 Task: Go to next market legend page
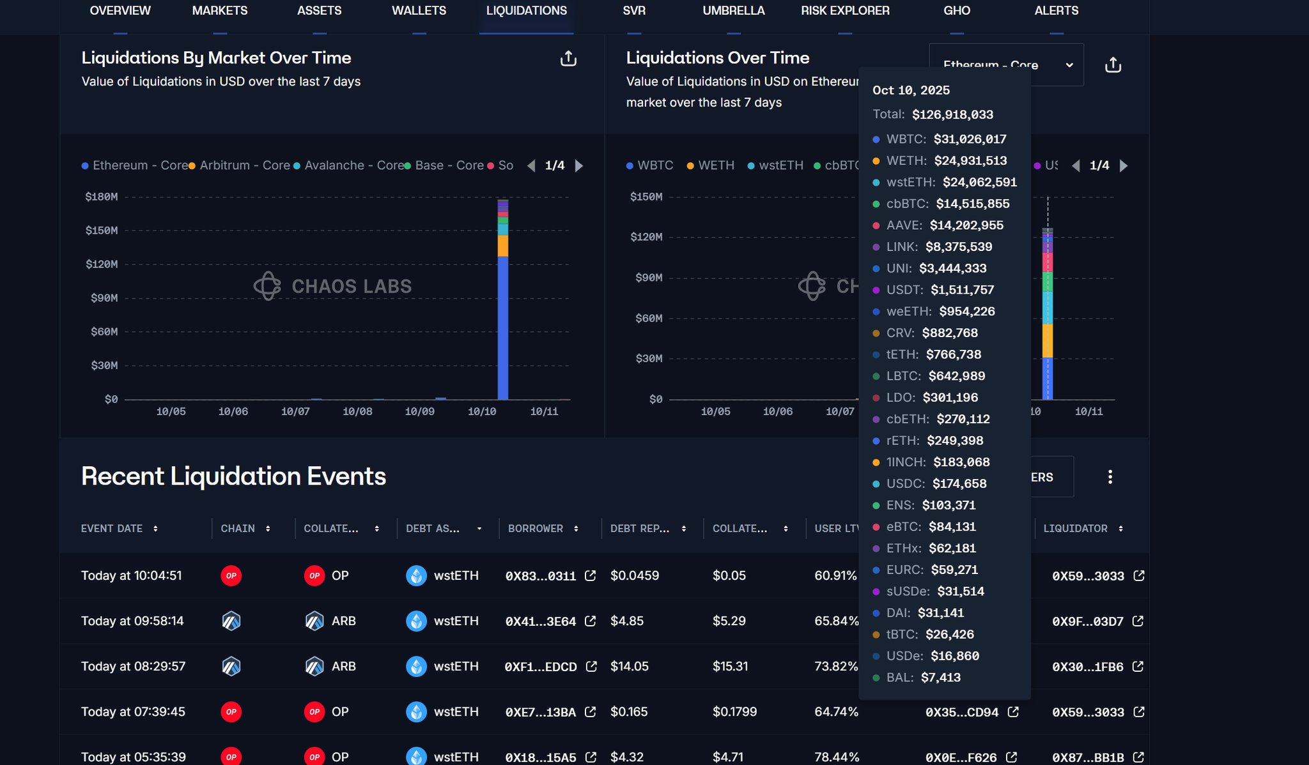[579, 166]
